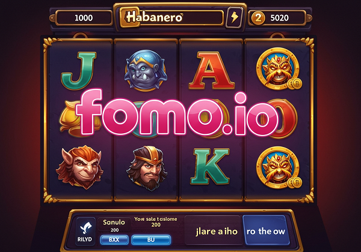
Task: Click the red letter A symbol
Action: (211, 71)
